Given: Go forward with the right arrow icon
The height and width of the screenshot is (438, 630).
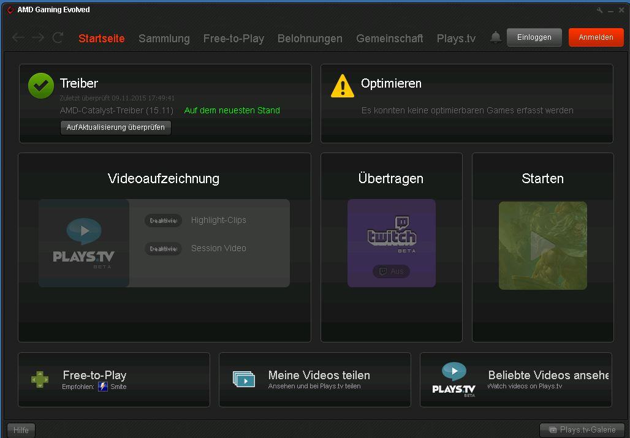Looking at the screenshot, I should point(38,38).
